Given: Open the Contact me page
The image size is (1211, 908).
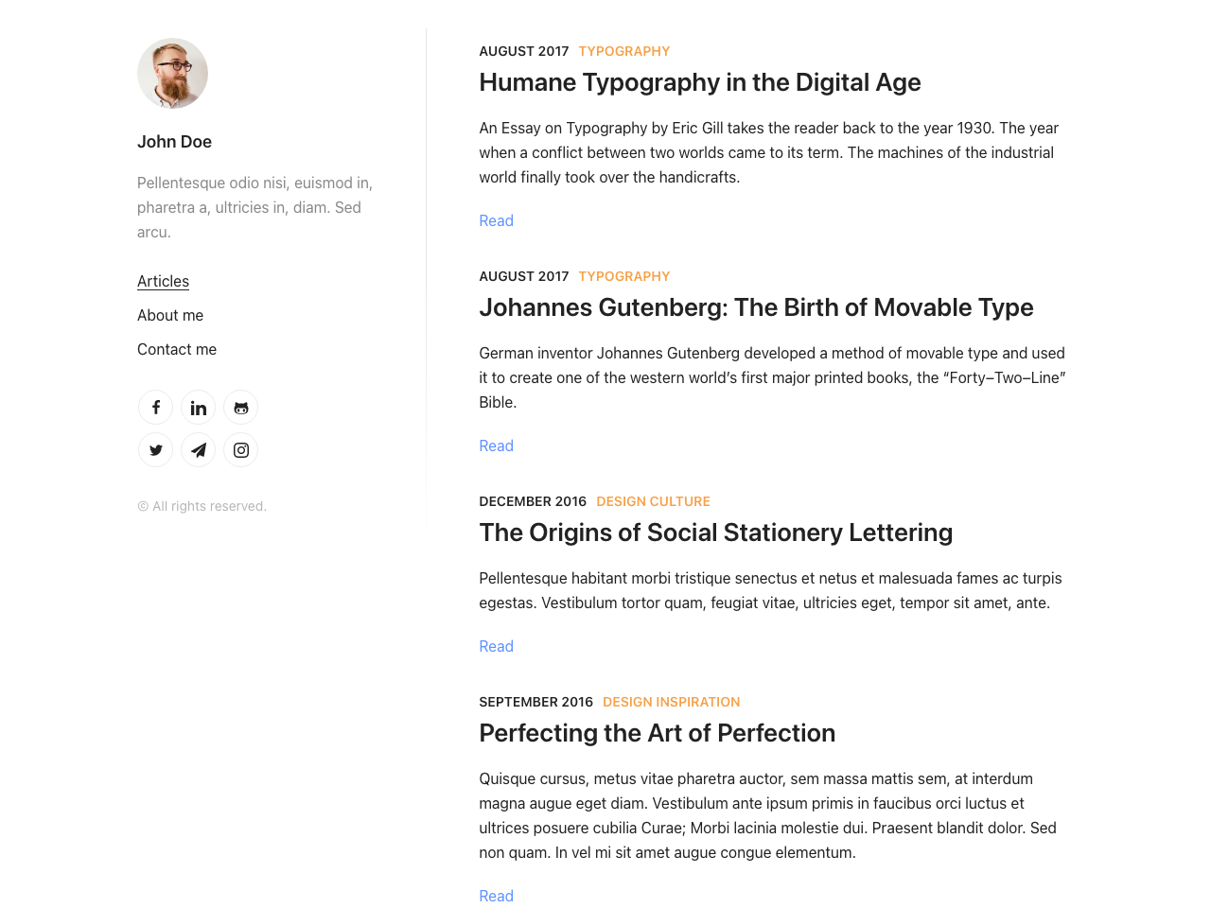Looking at the screenshot, I should (177, 349).
